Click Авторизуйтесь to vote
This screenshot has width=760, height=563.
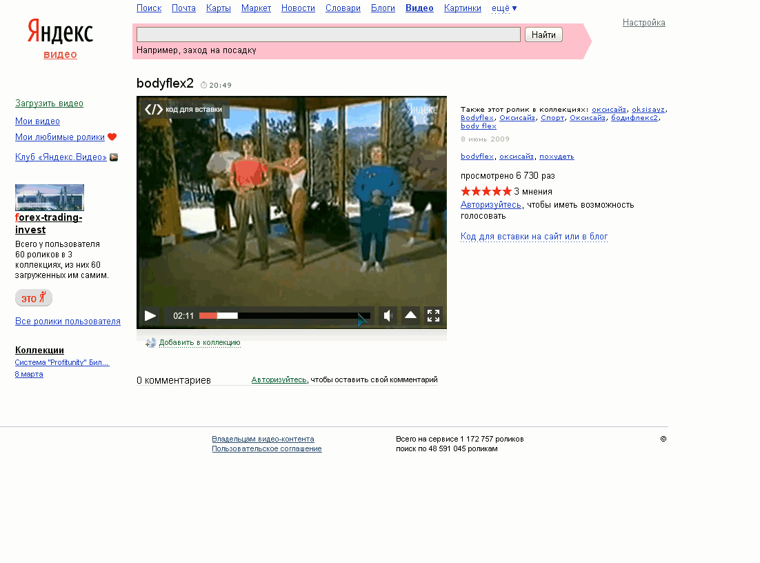[490, 205]
